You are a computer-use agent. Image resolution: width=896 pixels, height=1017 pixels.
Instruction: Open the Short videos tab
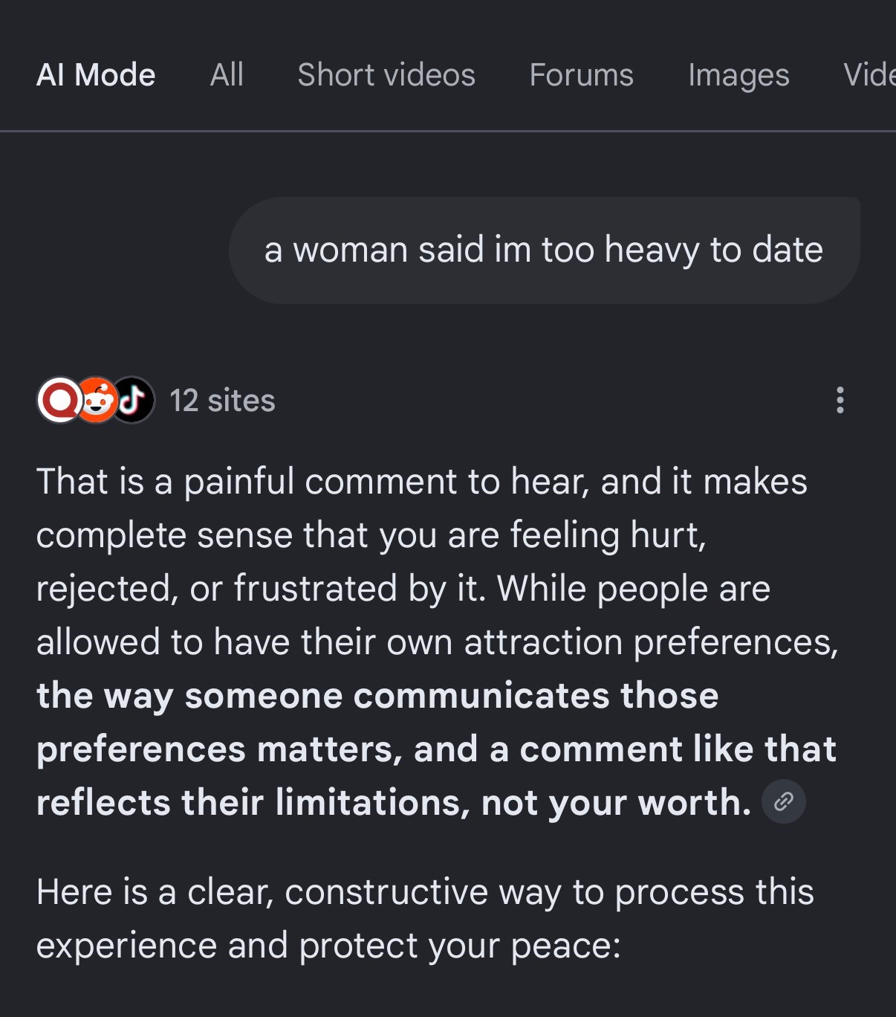(x=386, y=75)
